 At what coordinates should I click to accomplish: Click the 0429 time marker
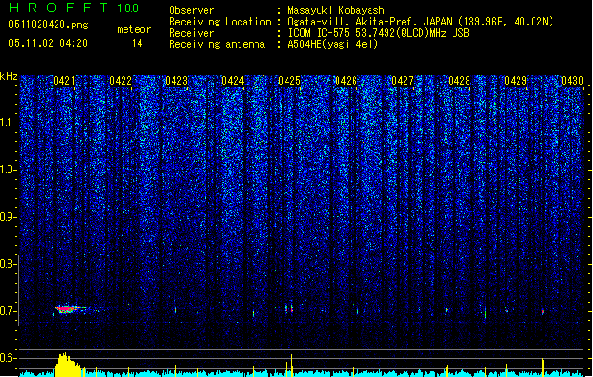[x=516, y=81]
